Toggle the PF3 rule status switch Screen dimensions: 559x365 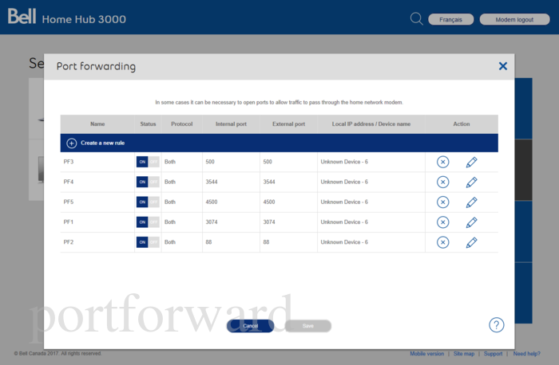pyautogui.click(x=148, y=162)
